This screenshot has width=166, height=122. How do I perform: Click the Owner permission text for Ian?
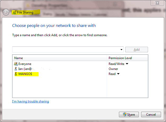pos(113,69)
